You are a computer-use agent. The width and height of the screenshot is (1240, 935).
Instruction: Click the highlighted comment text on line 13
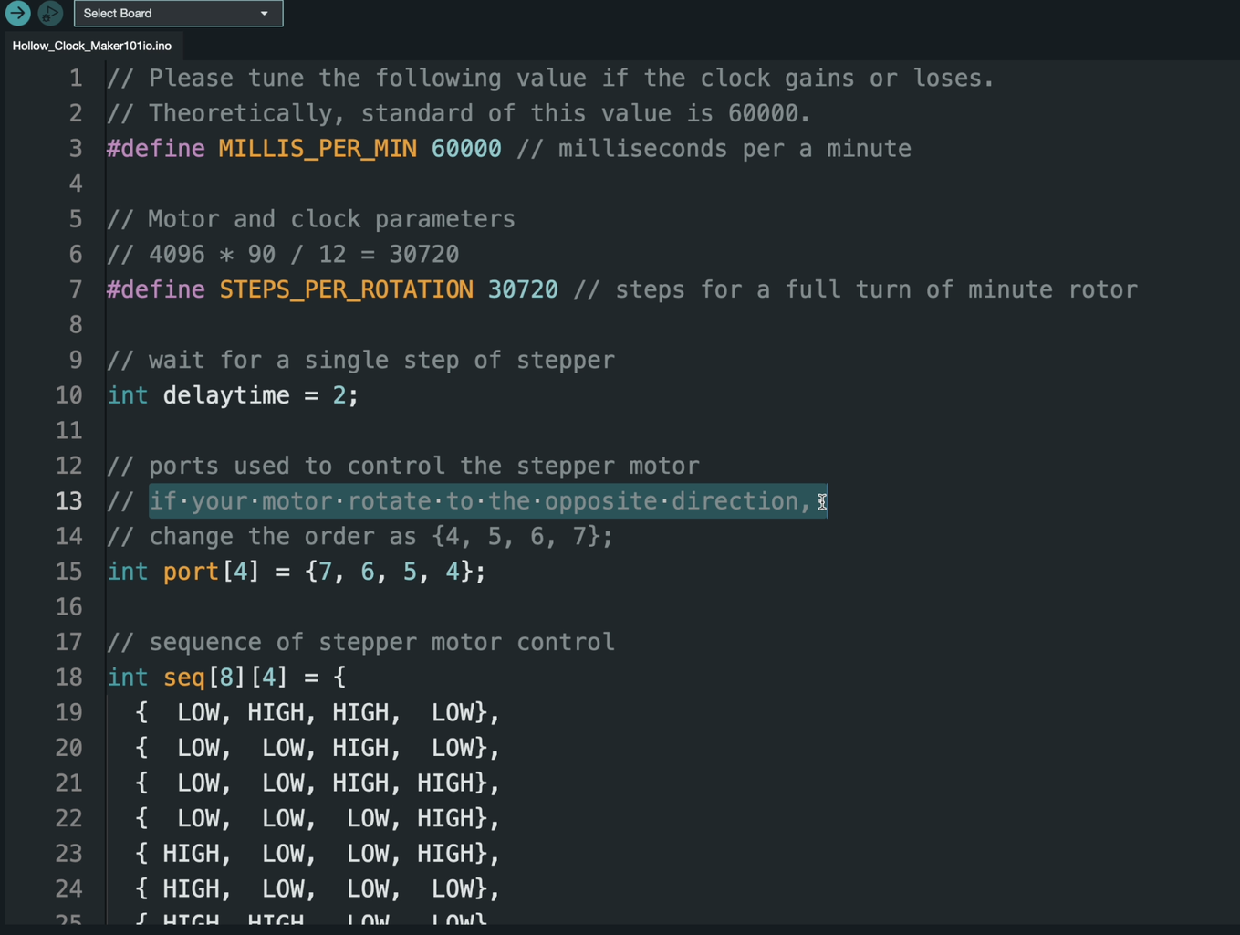pyautogui.click(x=480, y=501)
